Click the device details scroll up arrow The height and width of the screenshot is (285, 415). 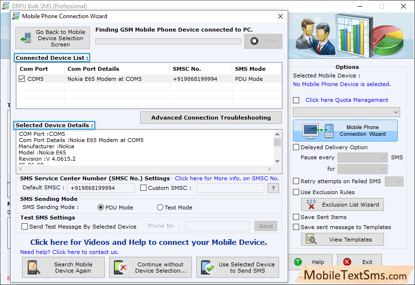[277, 134]
